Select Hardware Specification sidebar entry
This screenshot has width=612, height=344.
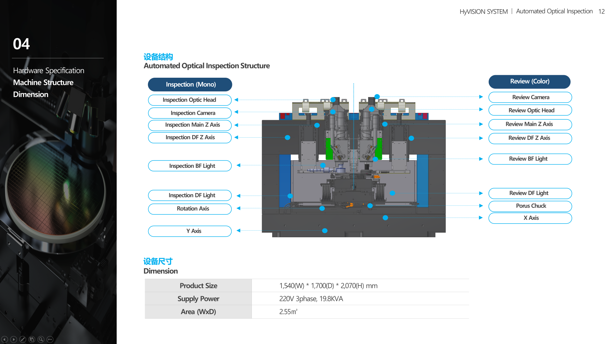tap(49, 70)
